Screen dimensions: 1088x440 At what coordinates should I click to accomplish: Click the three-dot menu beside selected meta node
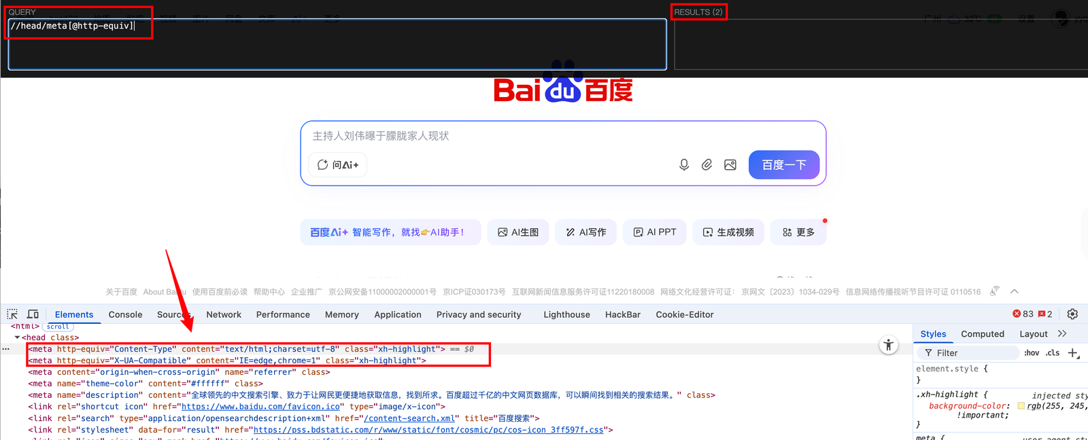coord(6,349)
